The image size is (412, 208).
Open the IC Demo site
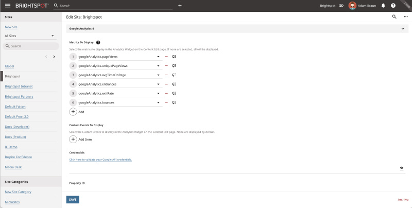click(11, 147)
